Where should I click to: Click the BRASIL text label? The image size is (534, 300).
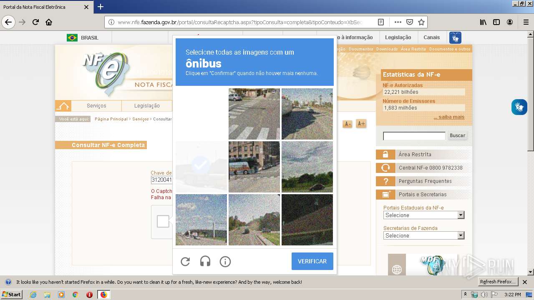click(x=90, y=37)
